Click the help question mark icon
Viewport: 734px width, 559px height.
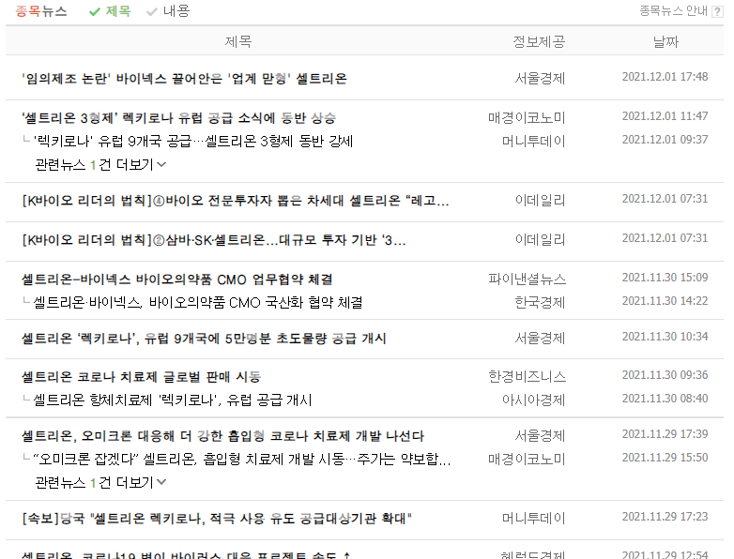pyautogui.click(x=717, y=11)
